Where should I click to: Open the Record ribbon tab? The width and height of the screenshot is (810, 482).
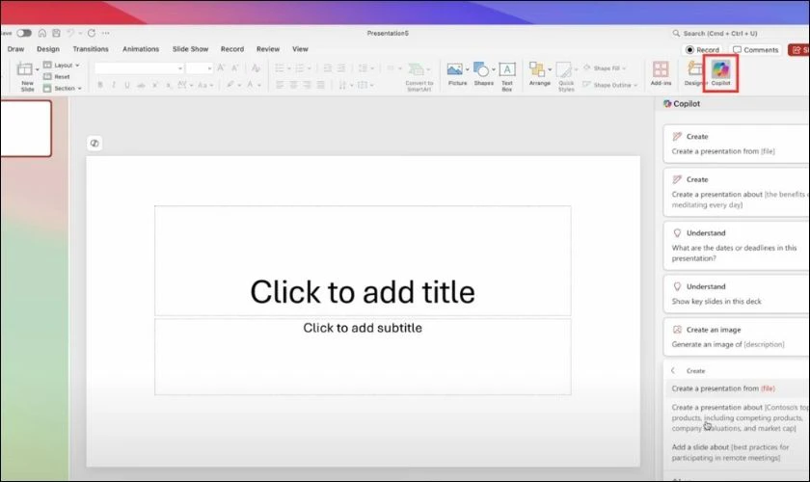(x=232, y=49)
